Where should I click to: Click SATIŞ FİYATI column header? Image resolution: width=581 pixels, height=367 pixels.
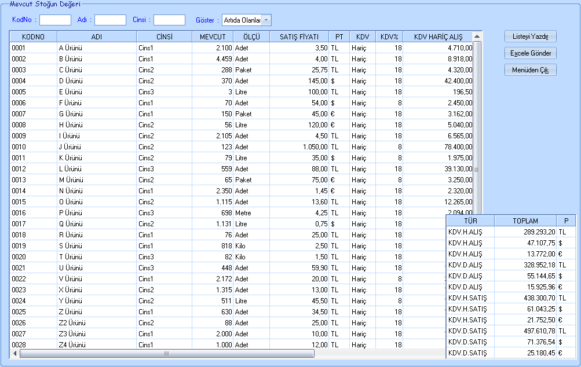pos(299,36)
